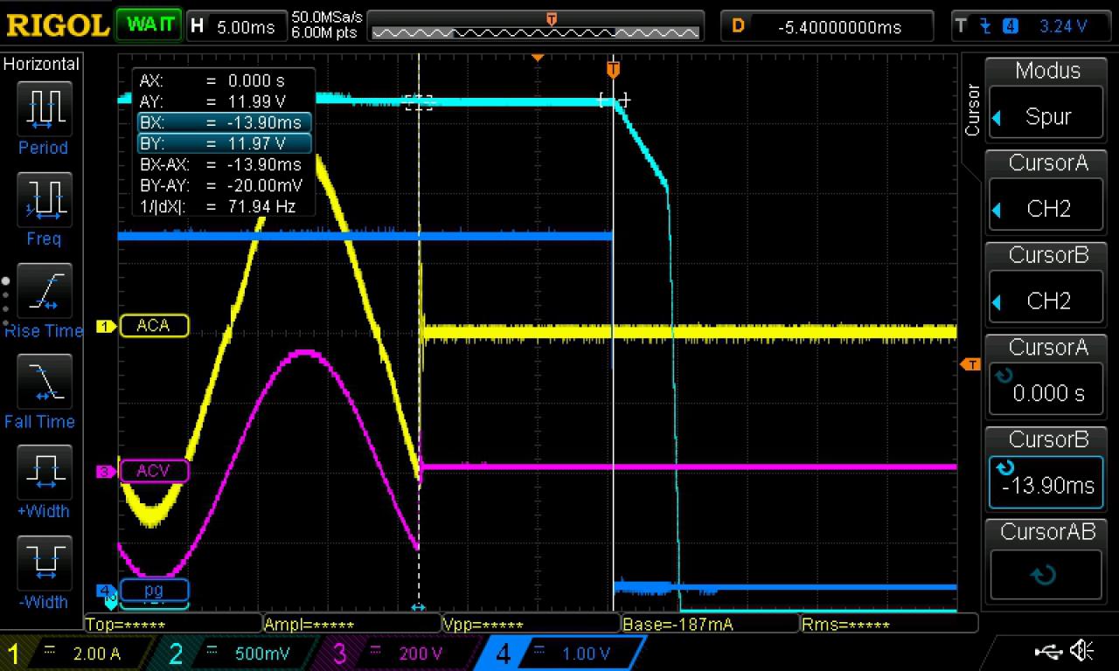Click the vertical Cursor menu tab
The image size is (1119, 671).
click(972, 110)
